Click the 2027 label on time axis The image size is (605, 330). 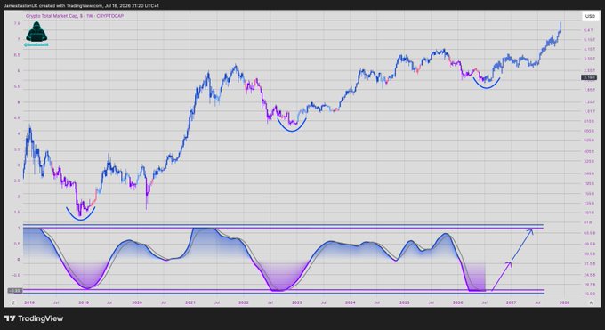point(512,302)
